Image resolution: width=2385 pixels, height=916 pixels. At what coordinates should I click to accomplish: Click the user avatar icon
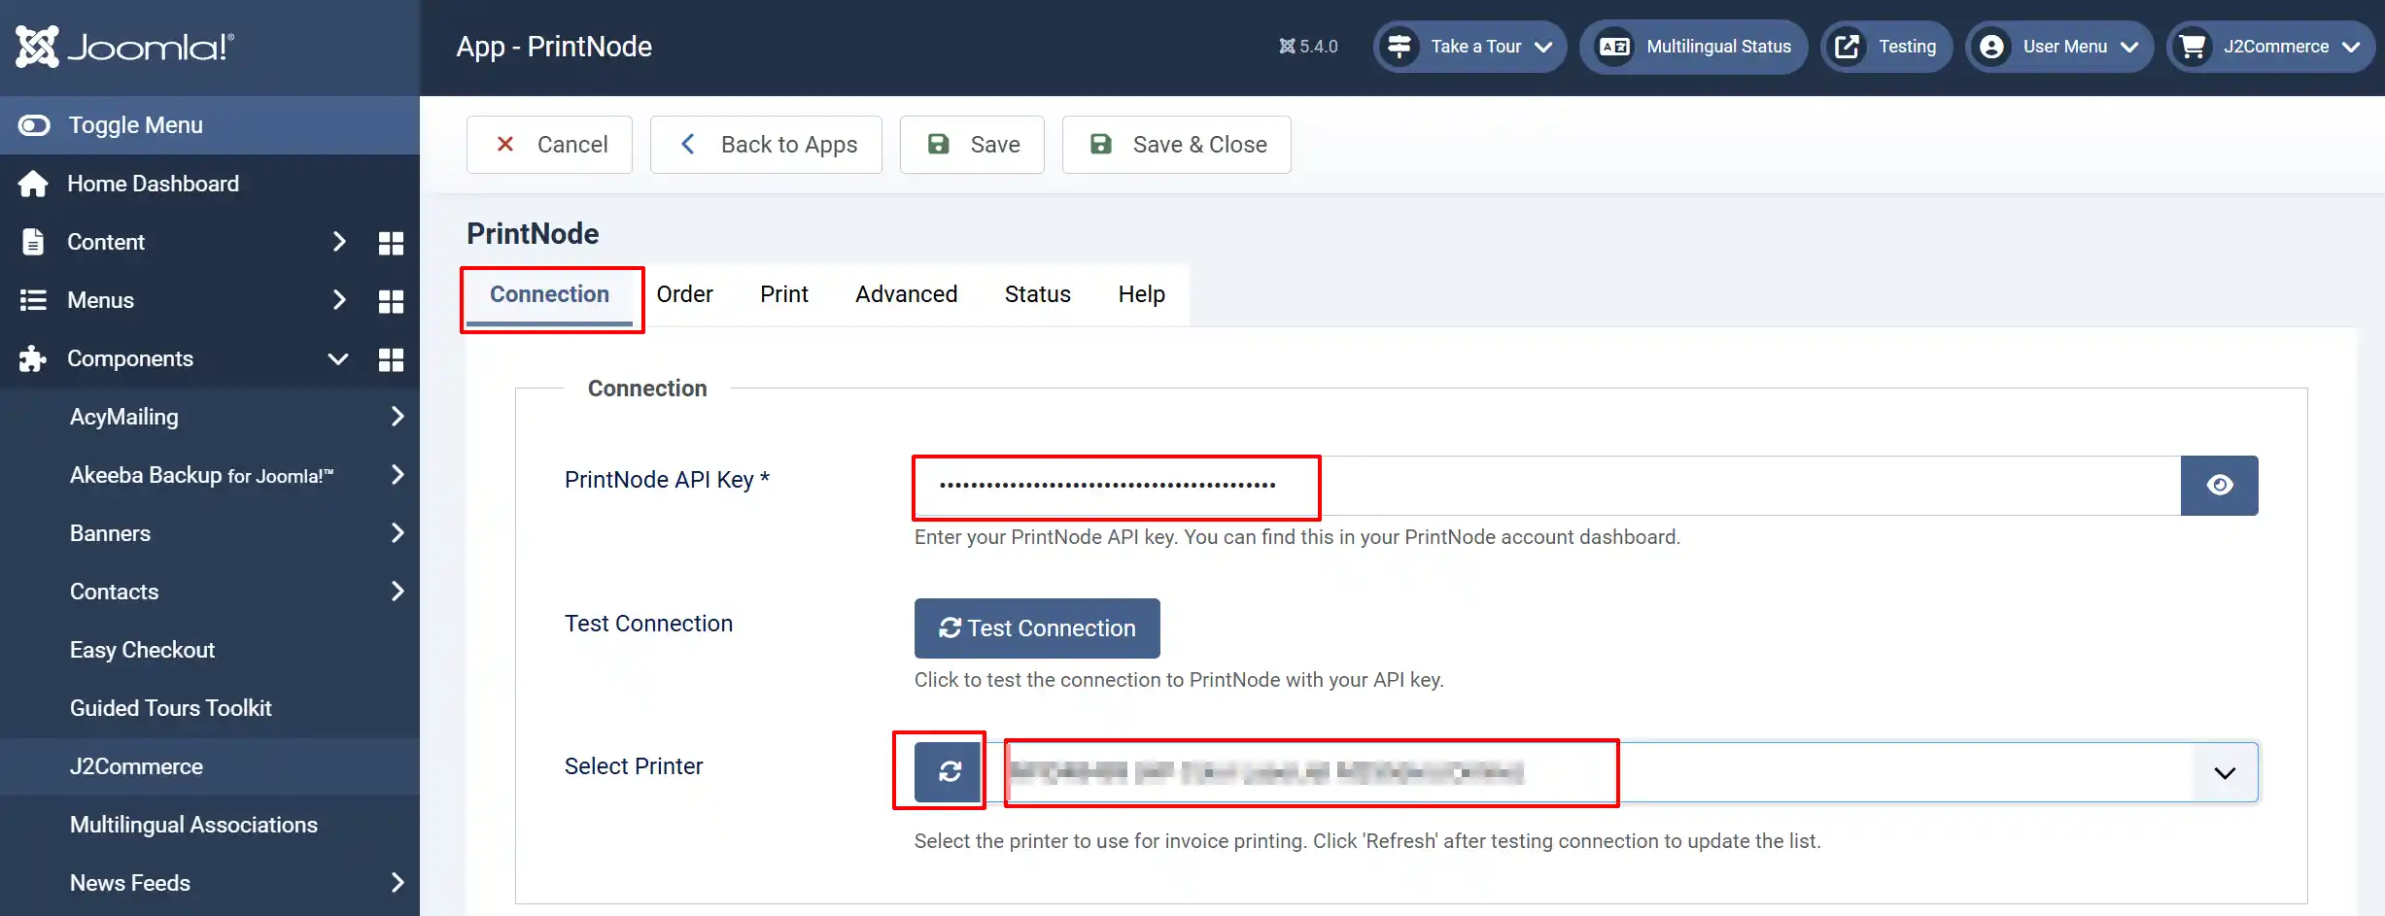pos(1991,47)
